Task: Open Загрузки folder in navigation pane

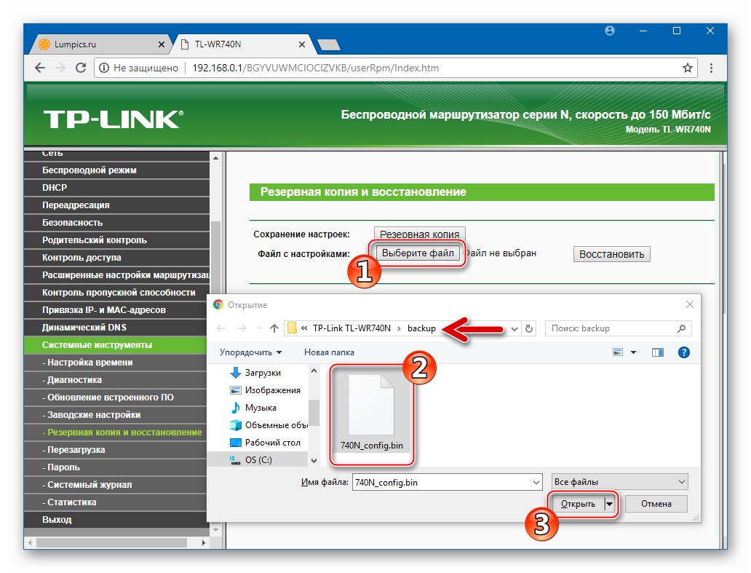Action: [x=263, y=373]
